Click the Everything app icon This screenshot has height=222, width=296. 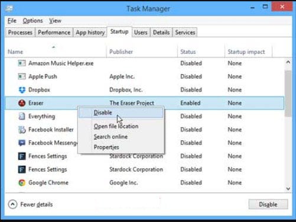pos(22,116)
